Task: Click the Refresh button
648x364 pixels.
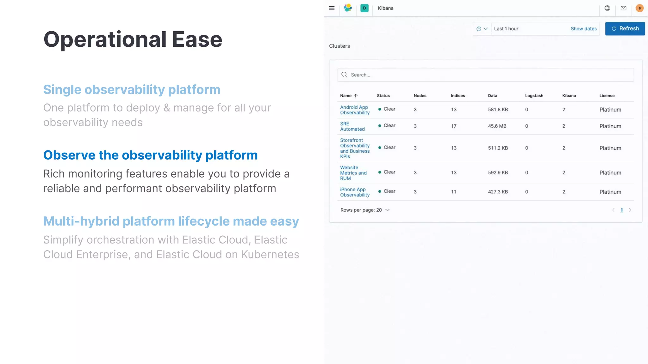Action: [x=625, y=29]
